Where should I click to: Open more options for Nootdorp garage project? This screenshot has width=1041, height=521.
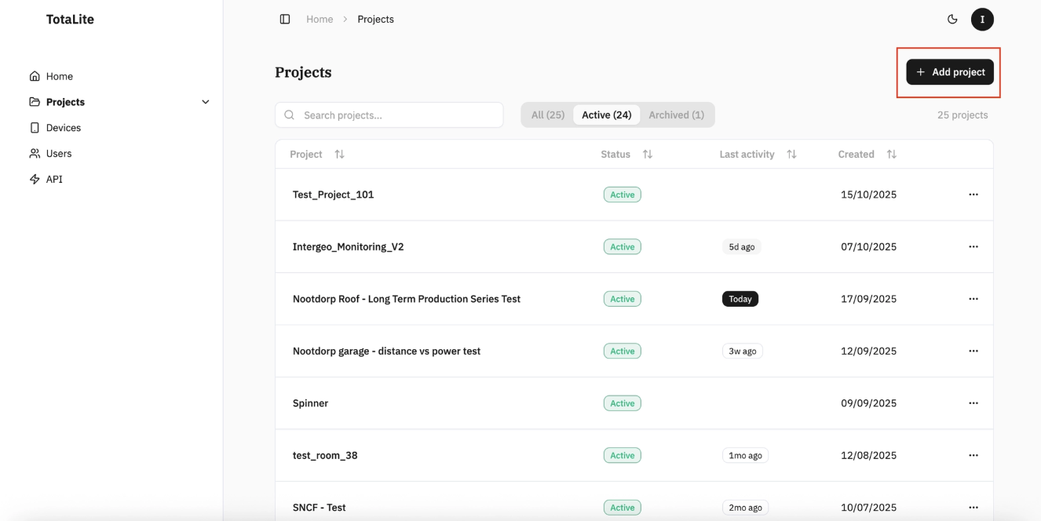(x=973, y=351)
